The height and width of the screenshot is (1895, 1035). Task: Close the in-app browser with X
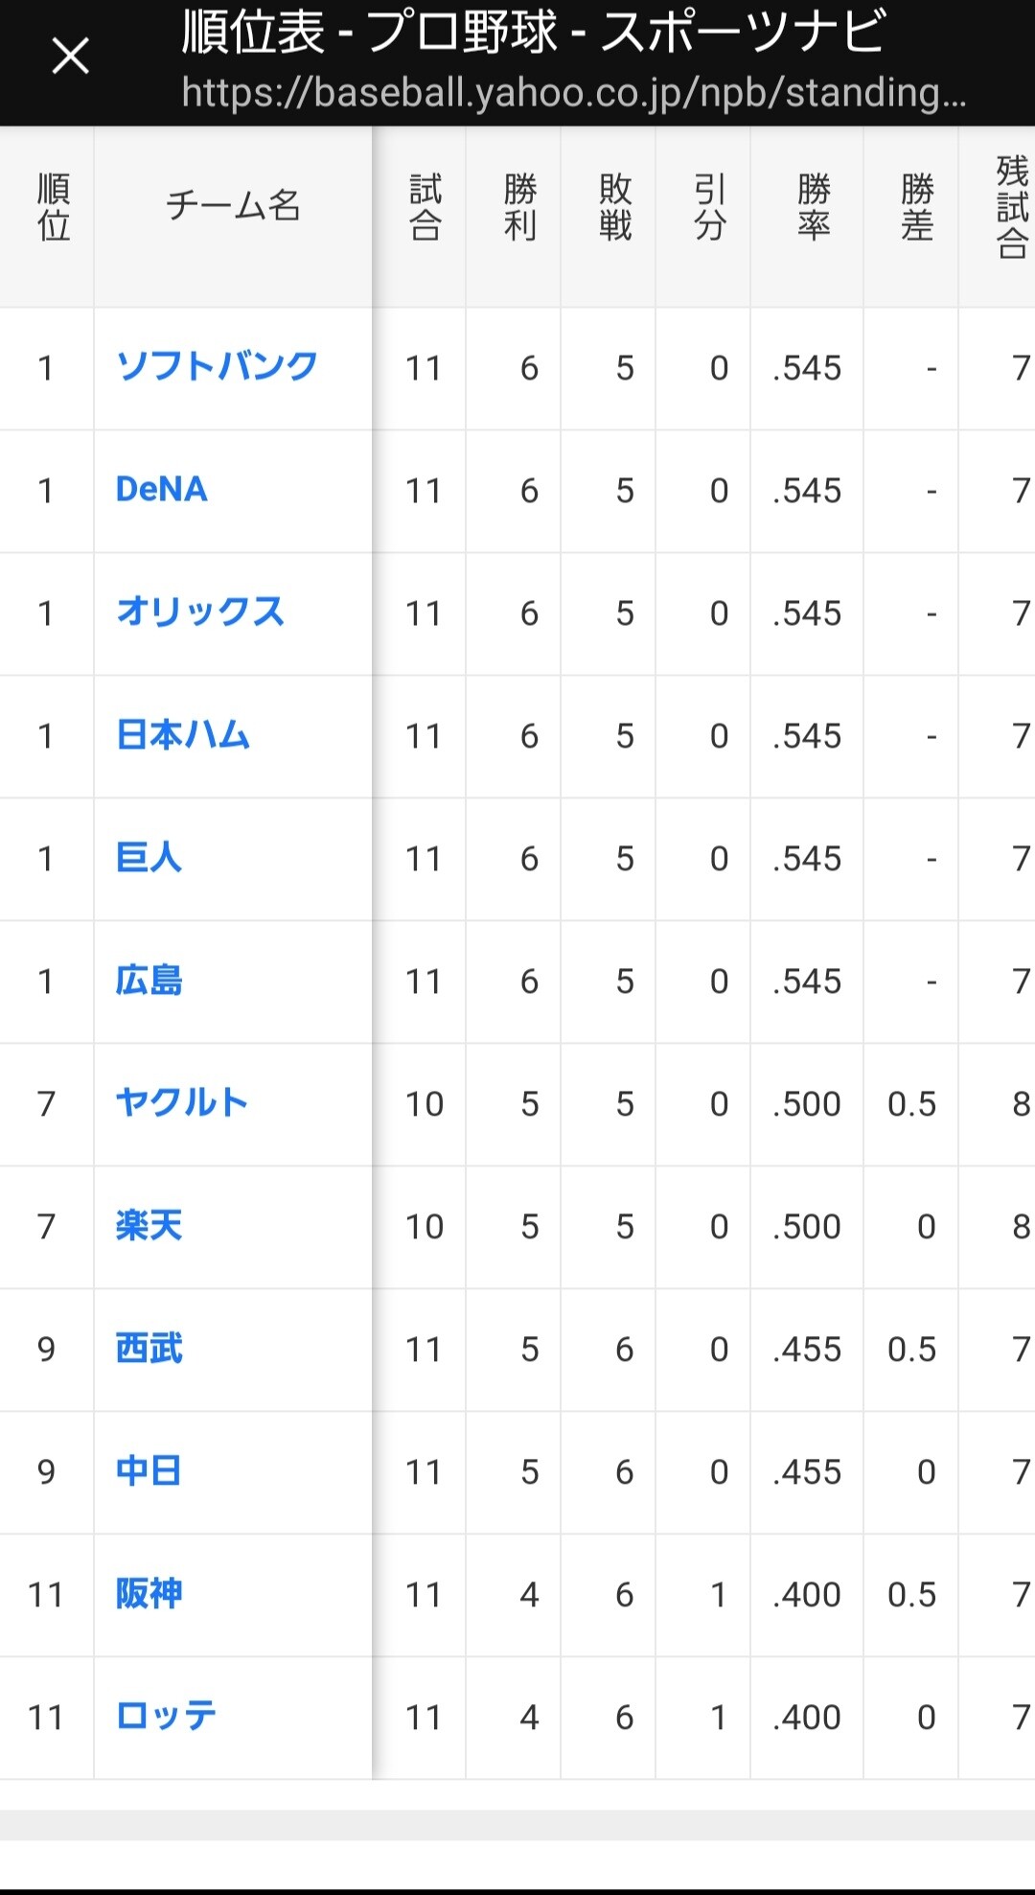point(70,56)
